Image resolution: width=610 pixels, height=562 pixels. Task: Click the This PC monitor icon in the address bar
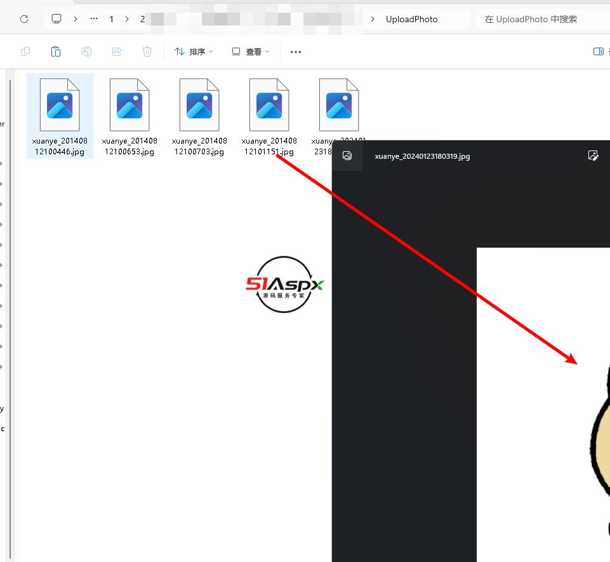(56, 18)
